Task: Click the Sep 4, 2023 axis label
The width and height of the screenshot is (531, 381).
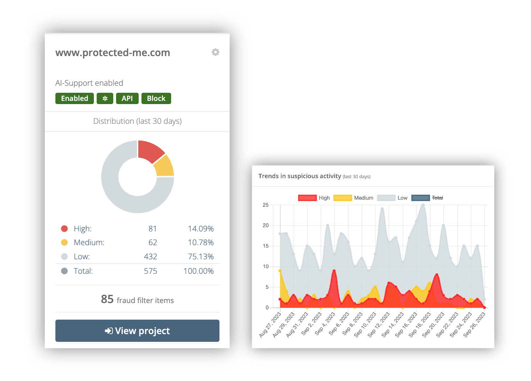Action: (325, 323)
